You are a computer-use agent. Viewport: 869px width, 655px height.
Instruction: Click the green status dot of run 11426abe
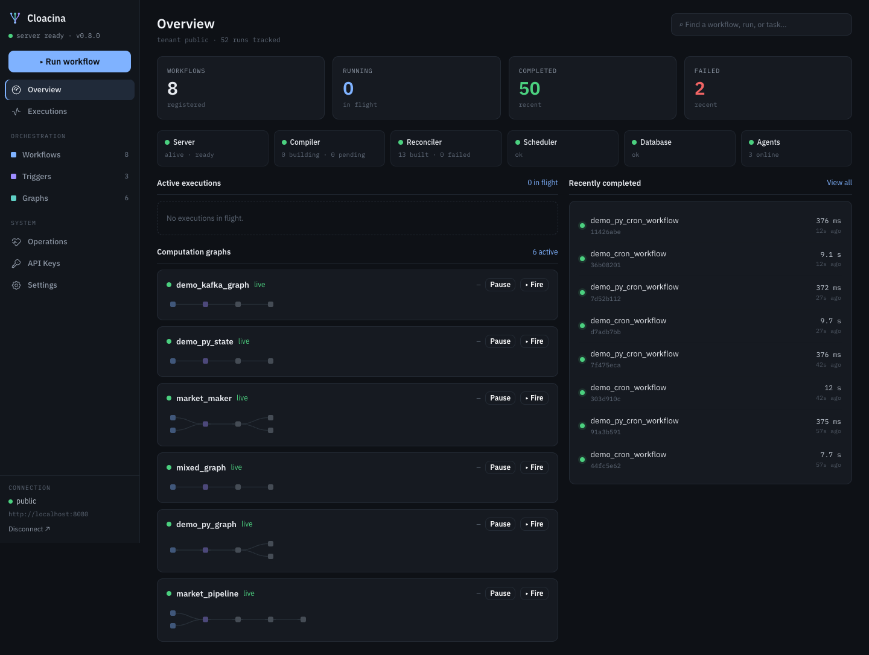582,226
